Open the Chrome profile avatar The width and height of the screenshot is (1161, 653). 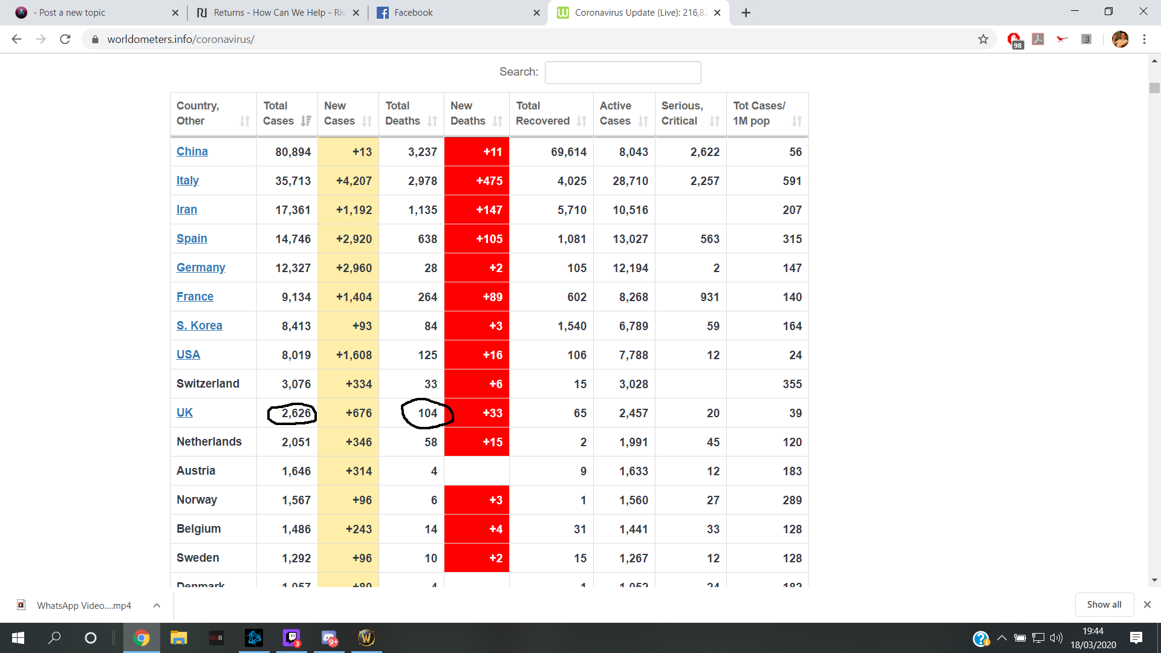click(1120, 39)
